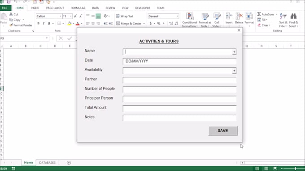Image resolution: width=305 pixels, height=171 pixels.
Task: Switch to the FORMULAS tab
Action: (x=78, y=8)
